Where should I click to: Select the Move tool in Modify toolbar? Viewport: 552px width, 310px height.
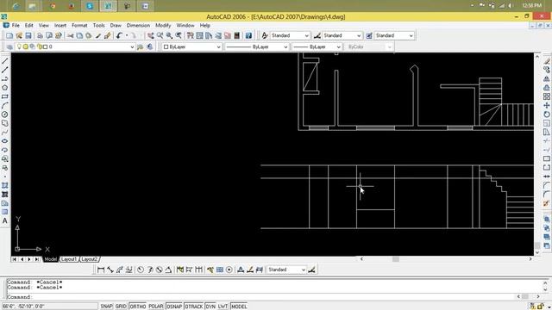[x=546, y=105]
